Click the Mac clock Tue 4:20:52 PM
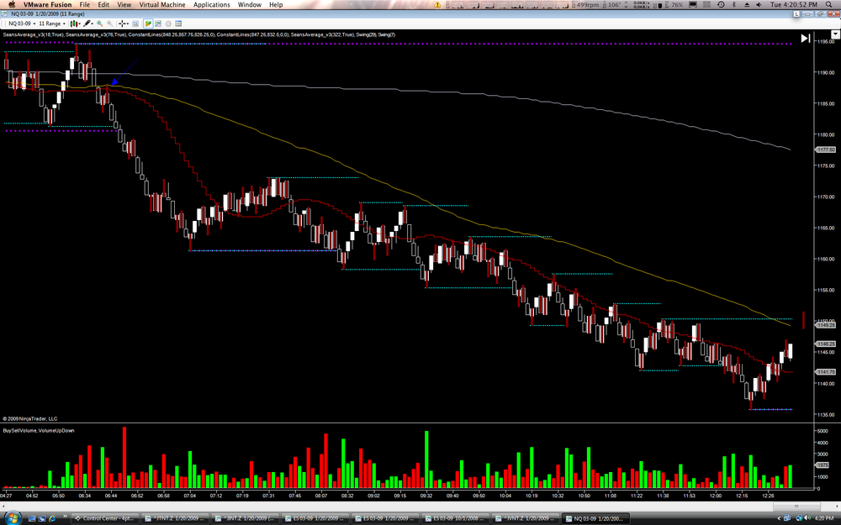The image size is (841, 525). (794, 4)
